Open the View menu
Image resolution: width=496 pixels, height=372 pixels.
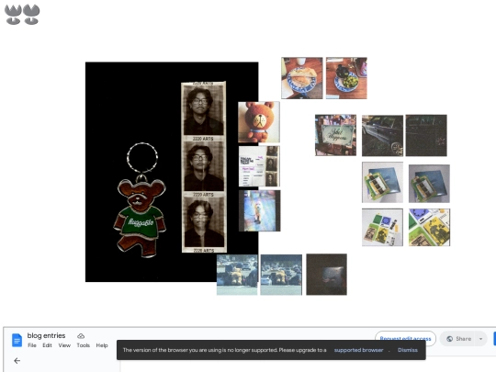[x=64, y=345]
